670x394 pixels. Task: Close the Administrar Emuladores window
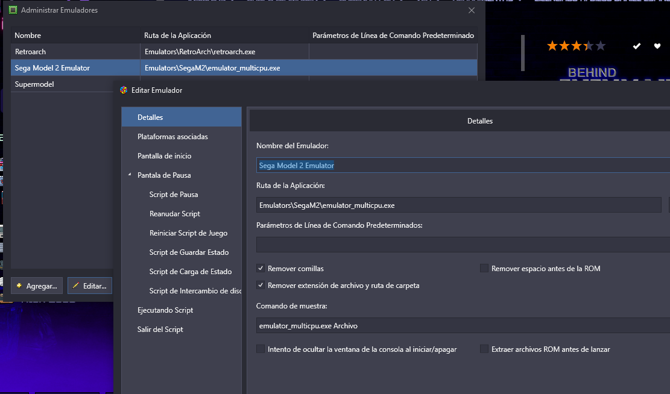coord(472,10)
